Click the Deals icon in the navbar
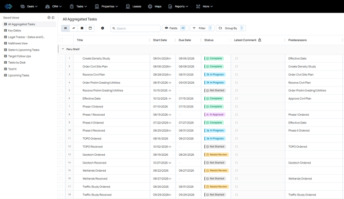Screen dimensions: 344x199 point(23,6)
